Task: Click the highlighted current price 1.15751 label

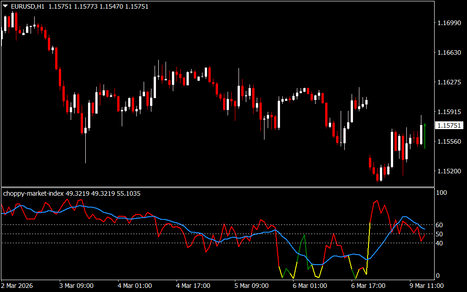Action: click(x=449, y=125)
